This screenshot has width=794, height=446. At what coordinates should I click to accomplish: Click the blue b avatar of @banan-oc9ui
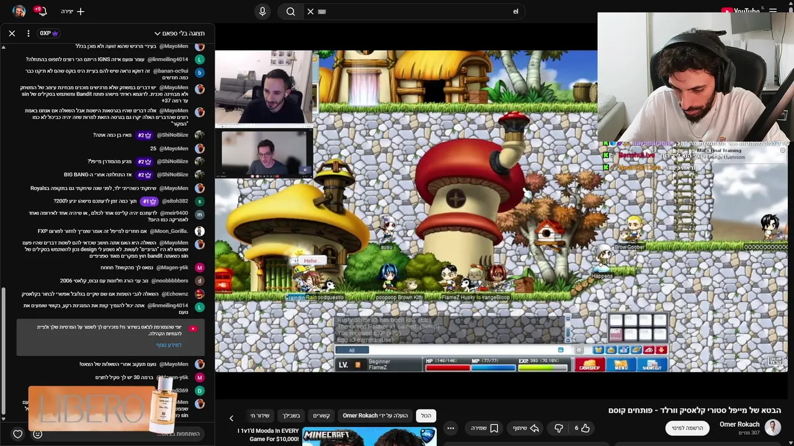coord(199,72)
